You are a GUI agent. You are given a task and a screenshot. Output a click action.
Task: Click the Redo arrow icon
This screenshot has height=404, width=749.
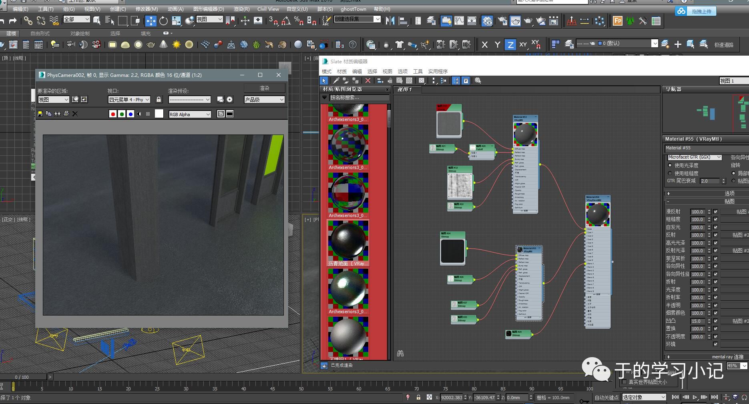[13, 20]
